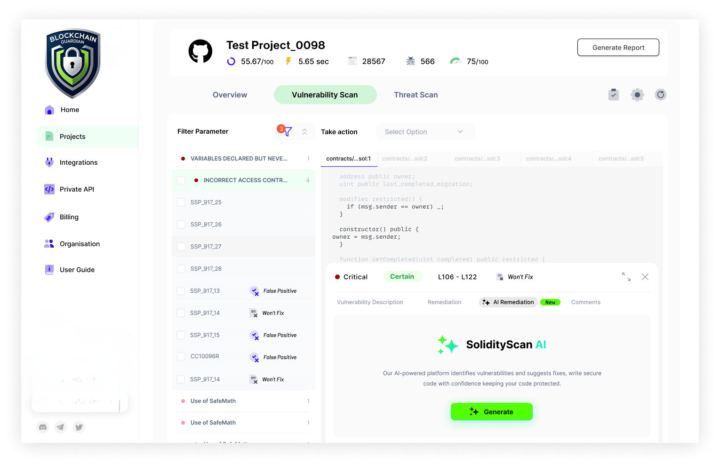720x466 pixels.
Task: Click the Twitter icon in sidebar
Action: click(x=79, y=427)
